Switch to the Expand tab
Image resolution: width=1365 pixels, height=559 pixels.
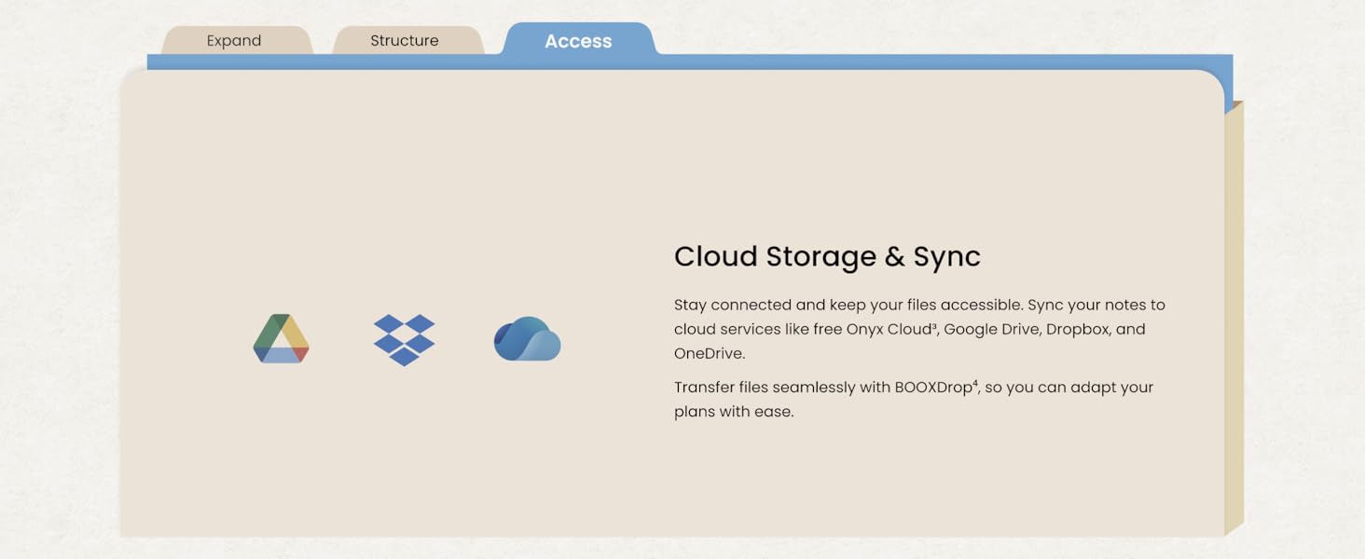(234, 41)
